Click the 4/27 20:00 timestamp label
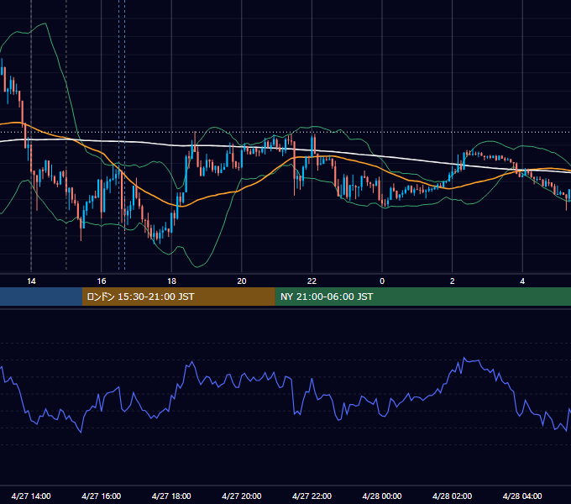 pyautogui.click(x=242, y=496)
